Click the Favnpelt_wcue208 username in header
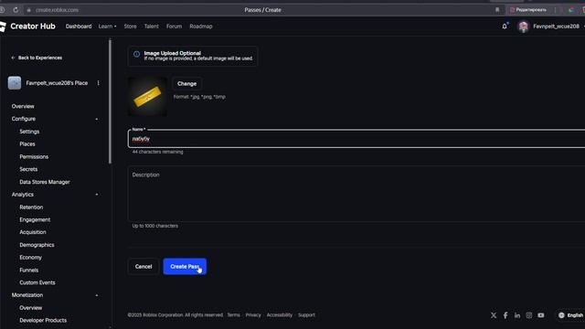The height and width of the screenshot is (329, 585). pyautogui.click(x=556, y=27)
